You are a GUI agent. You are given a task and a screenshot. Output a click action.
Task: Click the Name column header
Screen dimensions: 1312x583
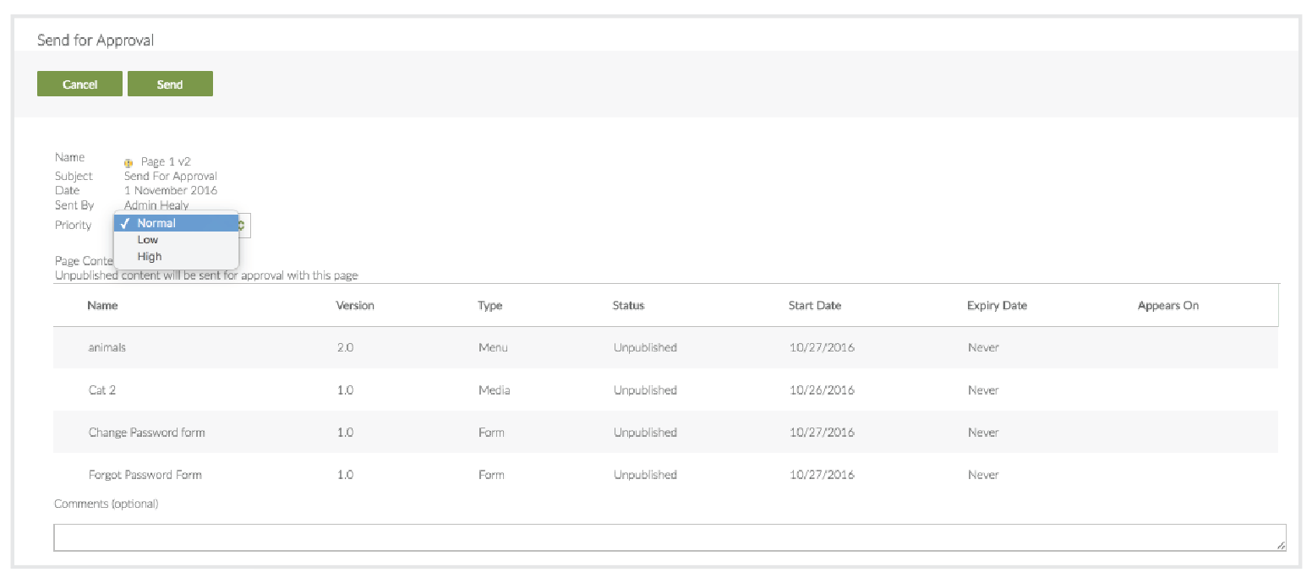102,306
